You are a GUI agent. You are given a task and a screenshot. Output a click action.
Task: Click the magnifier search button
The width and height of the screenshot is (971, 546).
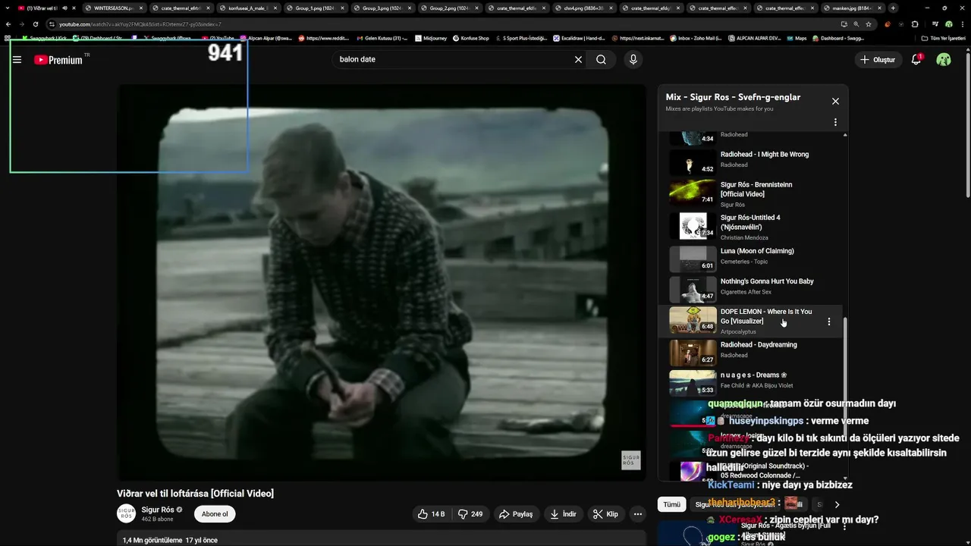coord(601,59)
